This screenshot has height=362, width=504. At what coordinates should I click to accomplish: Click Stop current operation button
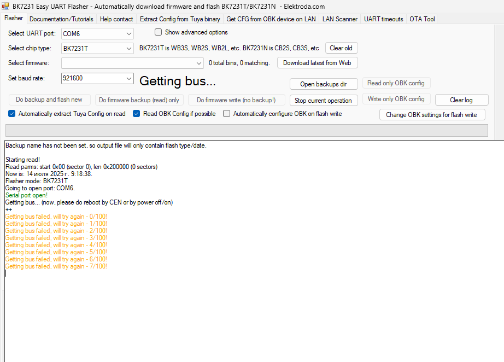tap(324, 100)
